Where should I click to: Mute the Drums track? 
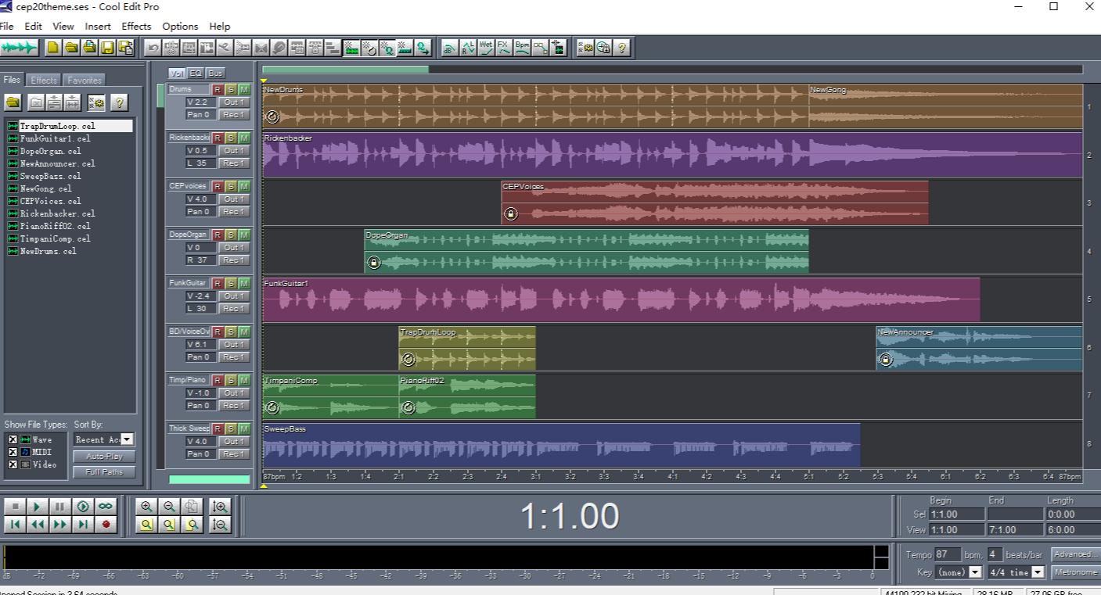[x=244, y=90]
